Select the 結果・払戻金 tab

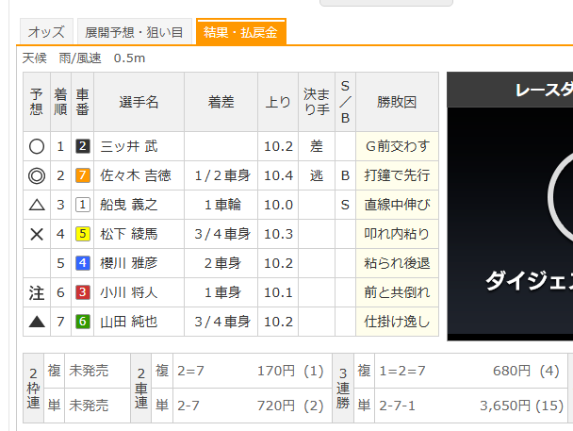tap(240, 33)
